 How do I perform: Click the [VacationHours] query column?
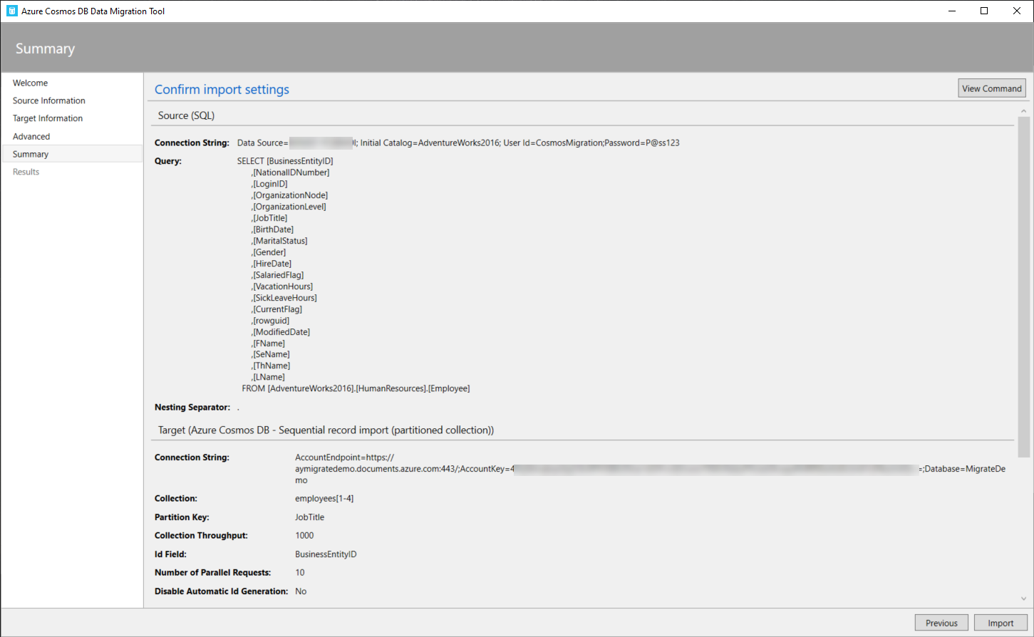(x=282, y=286)
